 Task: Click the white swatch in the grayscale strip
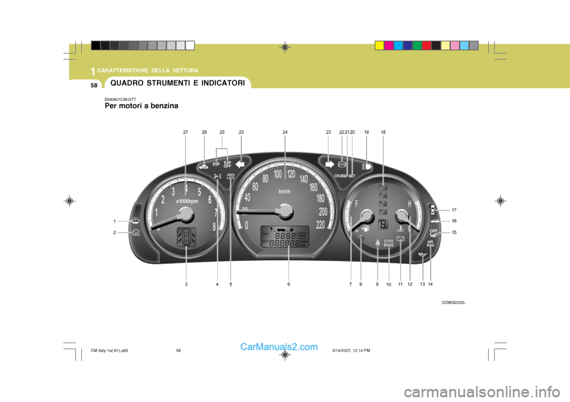coord(190,46)
